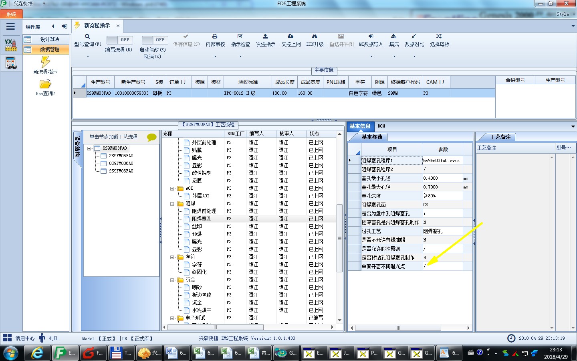Collapse the 字符 folder node
This screenshot has width=577, height=361.
pos(172,257)
